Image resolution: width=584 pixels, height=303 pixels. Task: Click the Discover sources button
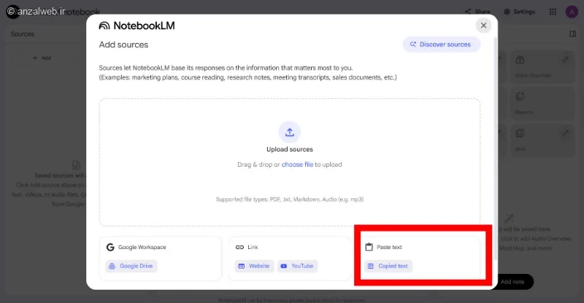441,44
